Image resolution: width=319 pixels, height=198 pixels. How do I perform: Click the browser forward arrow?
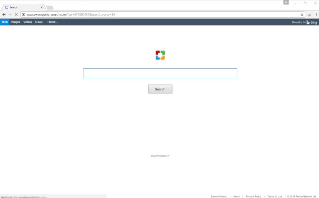coord(10,14)
